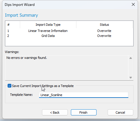This screenshot has width=140, height=121.
Task: Select the Linear Traverse Information row
Action: (69, 31)
